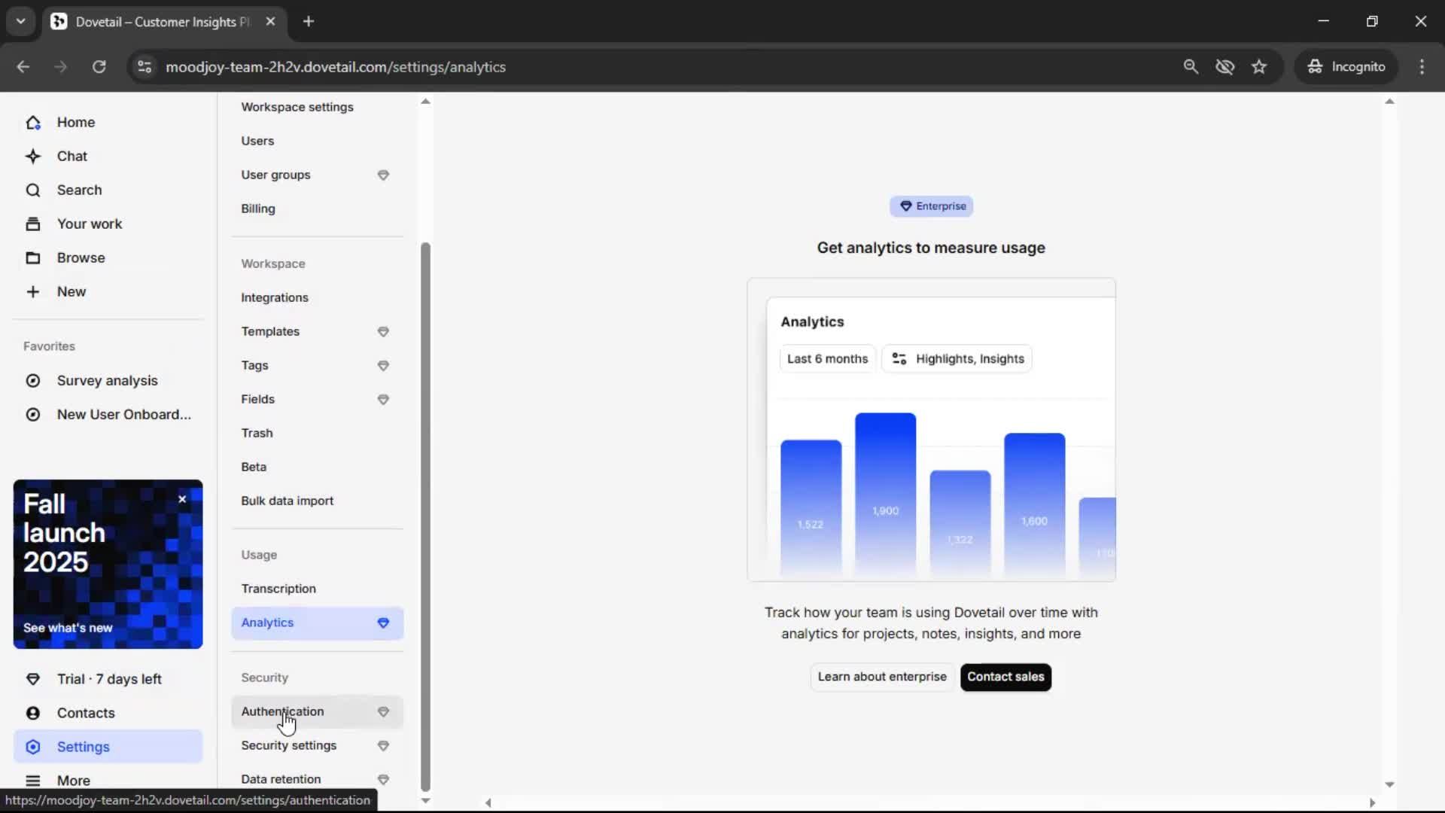The width and height of the screenshot is (1445, 813).
Task: Bookmark page with the star icon
Action: pyautogui.click(x=1259, y=67)
